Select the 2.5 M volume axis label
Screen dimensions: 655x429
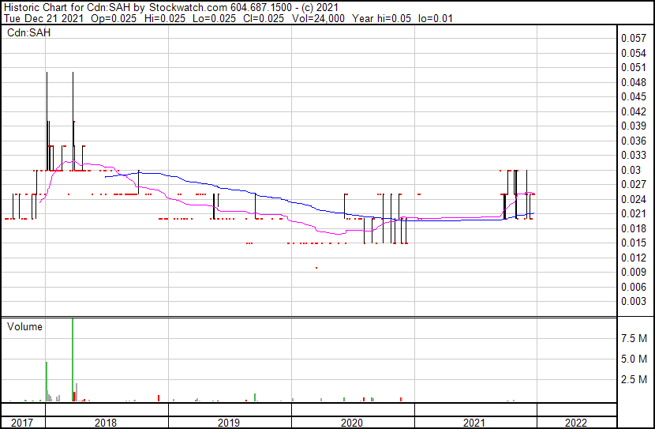point(634,380)
